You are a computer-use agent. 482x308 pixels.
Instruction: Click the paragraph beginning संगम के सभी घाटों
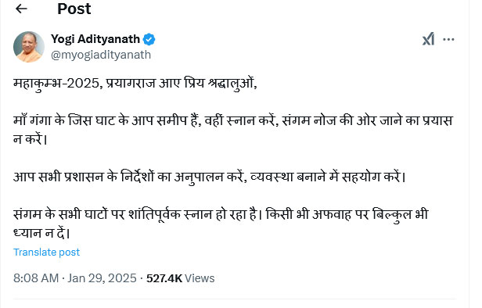[x=221, y=224]
